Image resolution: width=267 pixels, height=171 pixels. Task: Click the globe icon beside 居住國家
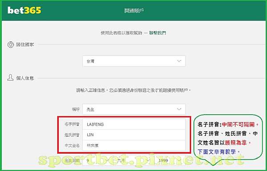(11, 45)
